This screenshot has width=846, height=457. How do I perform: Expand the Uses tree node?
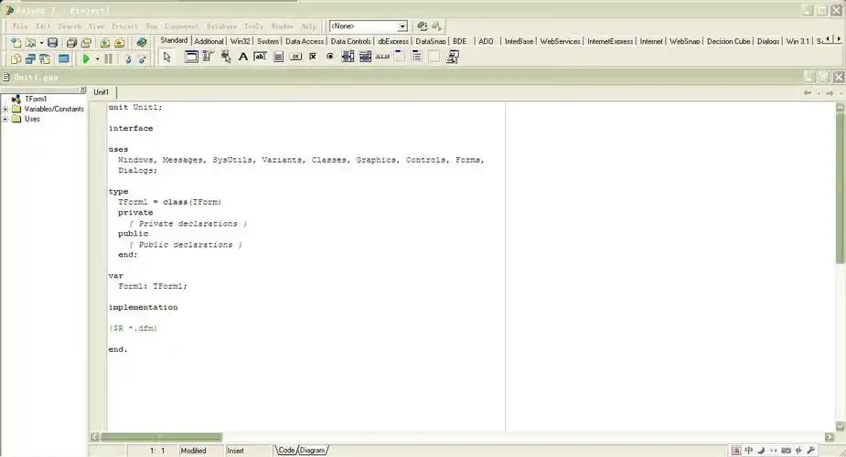click(x=5, y=119)
